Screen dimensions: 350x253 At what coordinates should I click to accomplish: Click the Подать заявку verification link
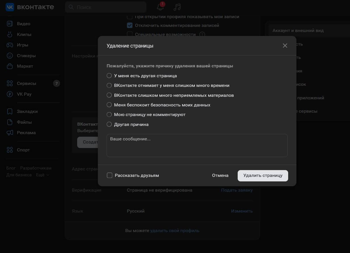tap(237, 190)
